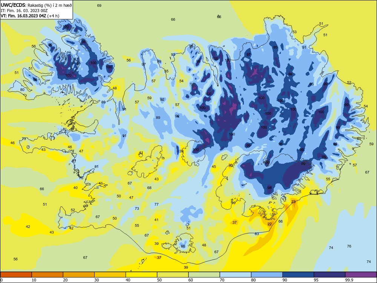Viewport: 377px width, 283px height.
Task: Click the 'UWC/ECDS: Rakastig (%) í 2 m hæð' title
Action: pos(36,5)
